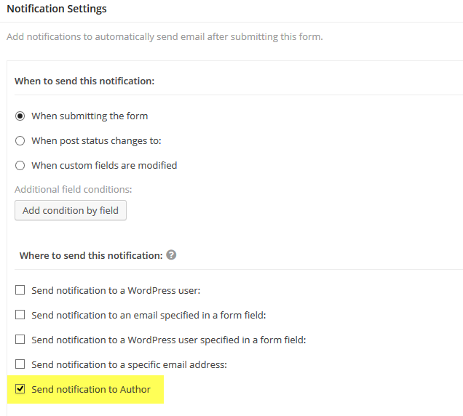
Task: Check WordPress user specified in form field box
Action: click(x=20, y=340)
